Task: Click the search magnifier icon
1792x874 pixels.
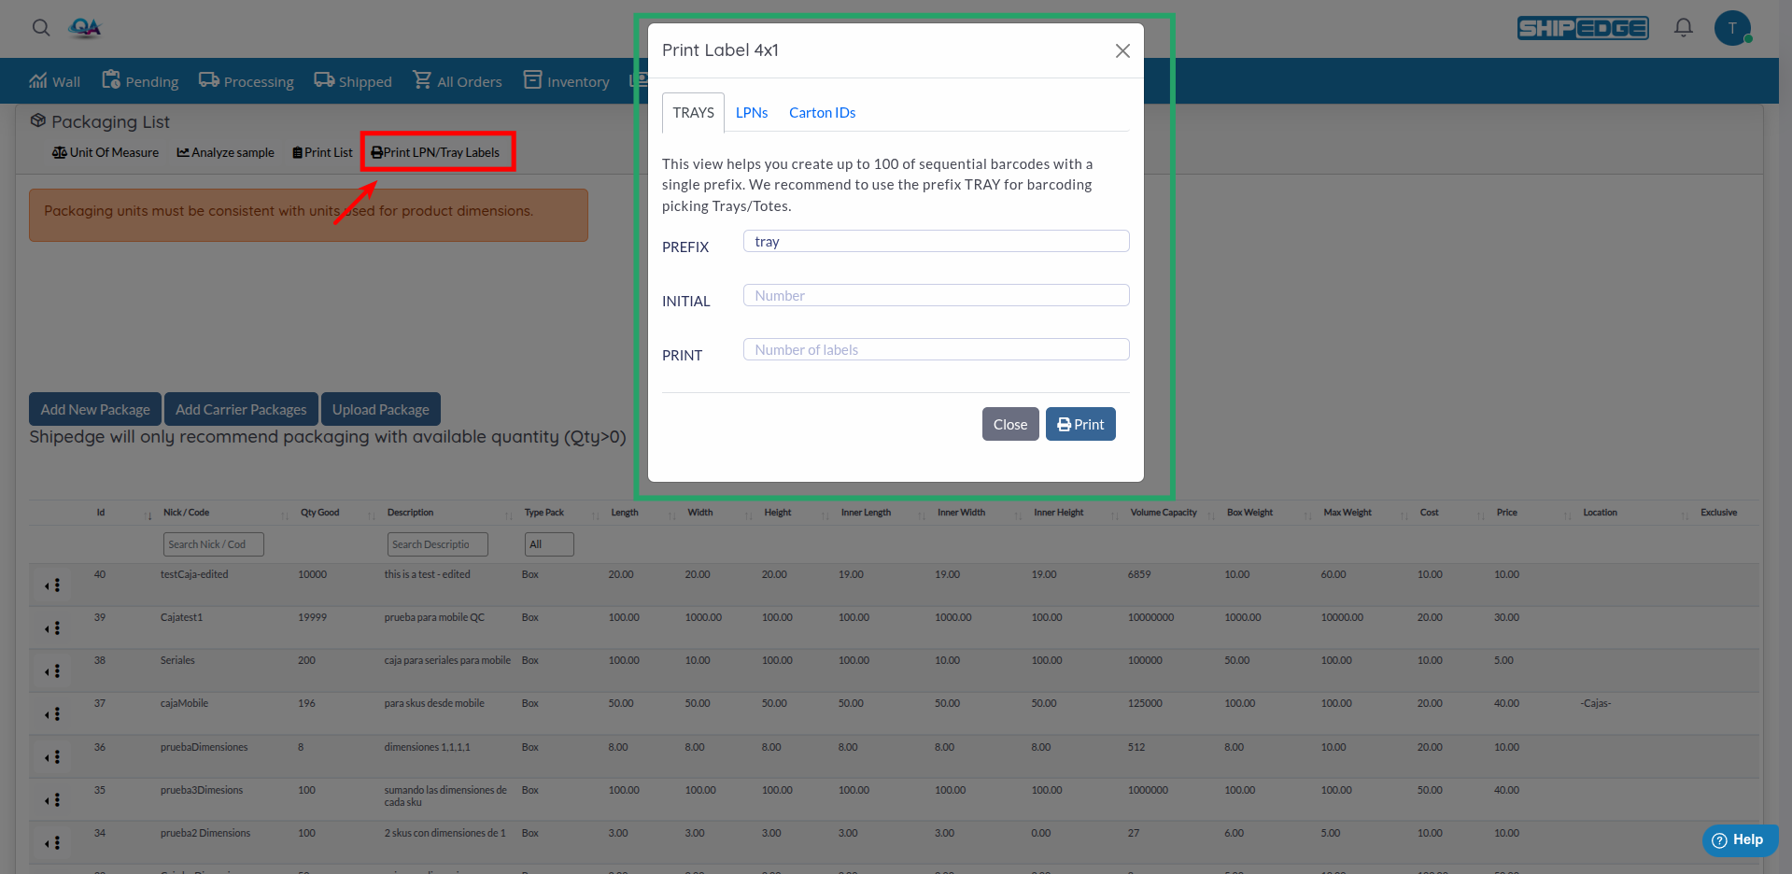Action: pyautogui.click(x=41, y=28)
